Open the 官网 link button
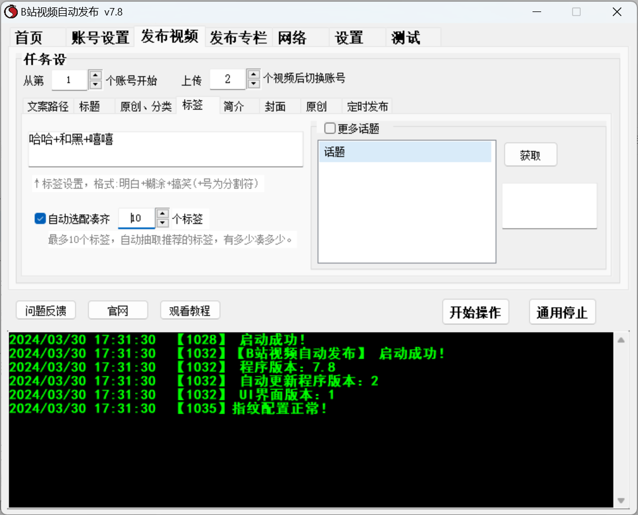 tap(118, 310)
